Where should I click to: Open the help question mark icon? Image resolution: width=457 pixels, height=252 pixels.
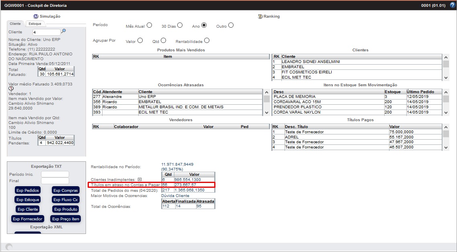[x=452, y=6]
